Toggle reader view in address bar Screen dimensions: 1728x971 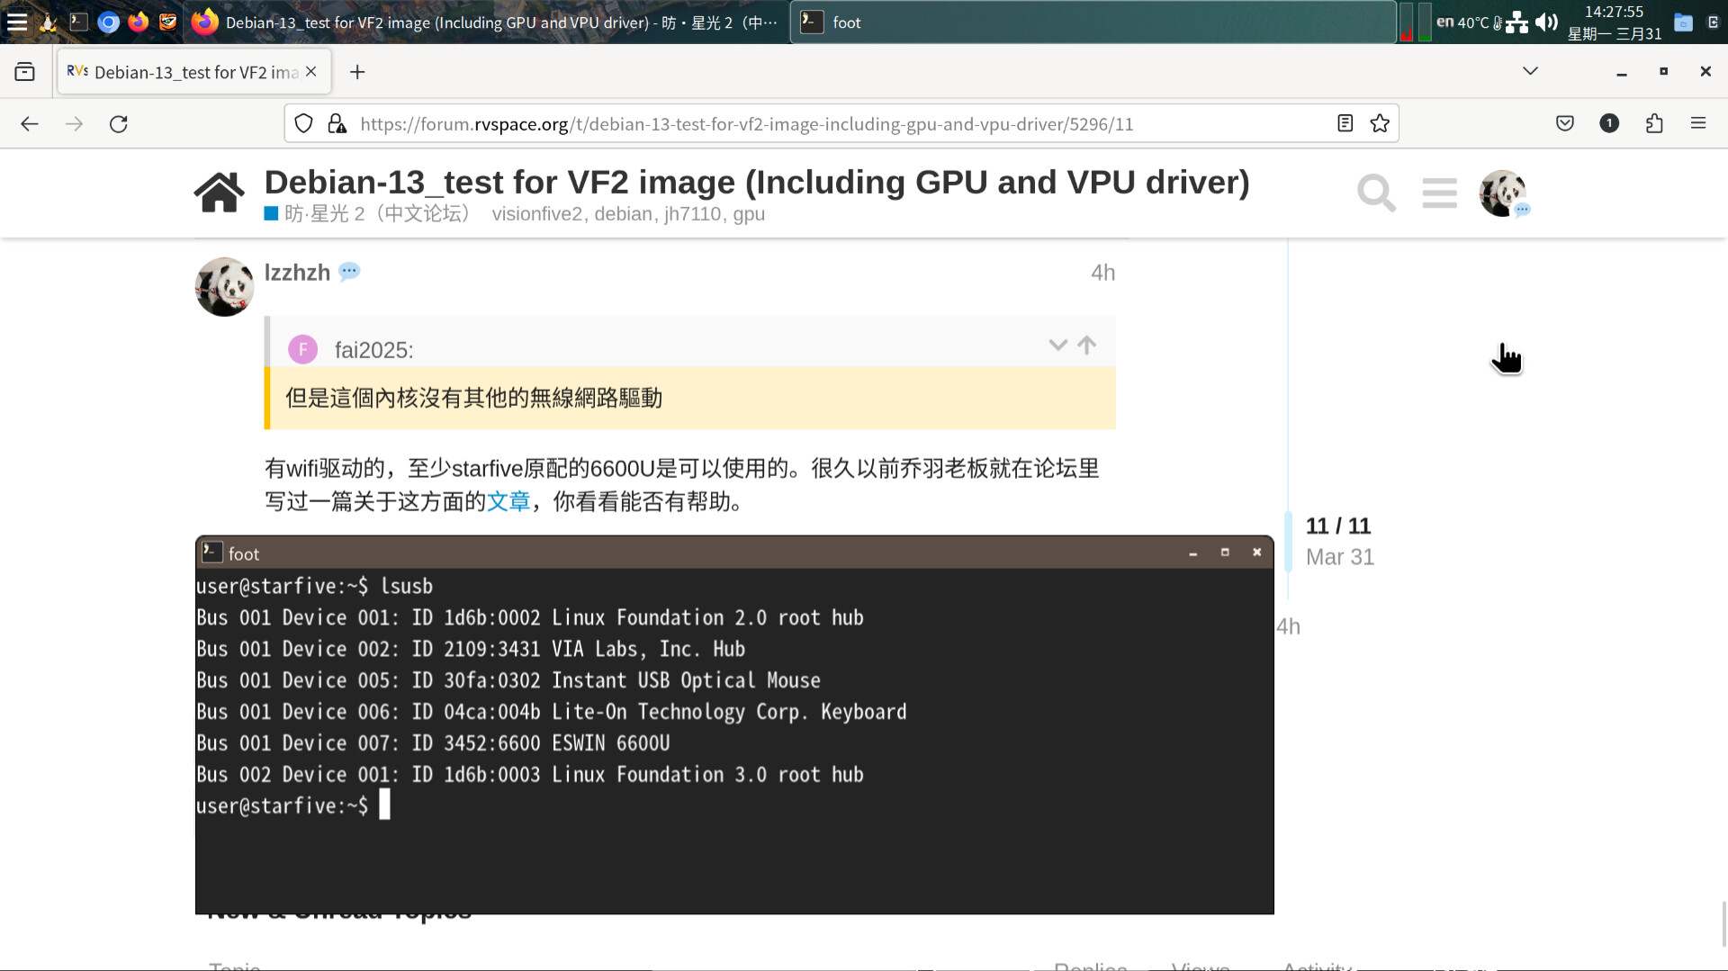1345,124
